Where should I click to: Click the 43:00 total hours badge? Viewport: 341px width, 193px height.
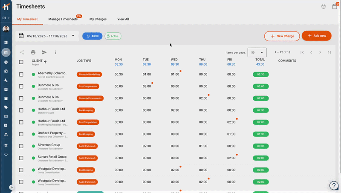coord(92,36)
